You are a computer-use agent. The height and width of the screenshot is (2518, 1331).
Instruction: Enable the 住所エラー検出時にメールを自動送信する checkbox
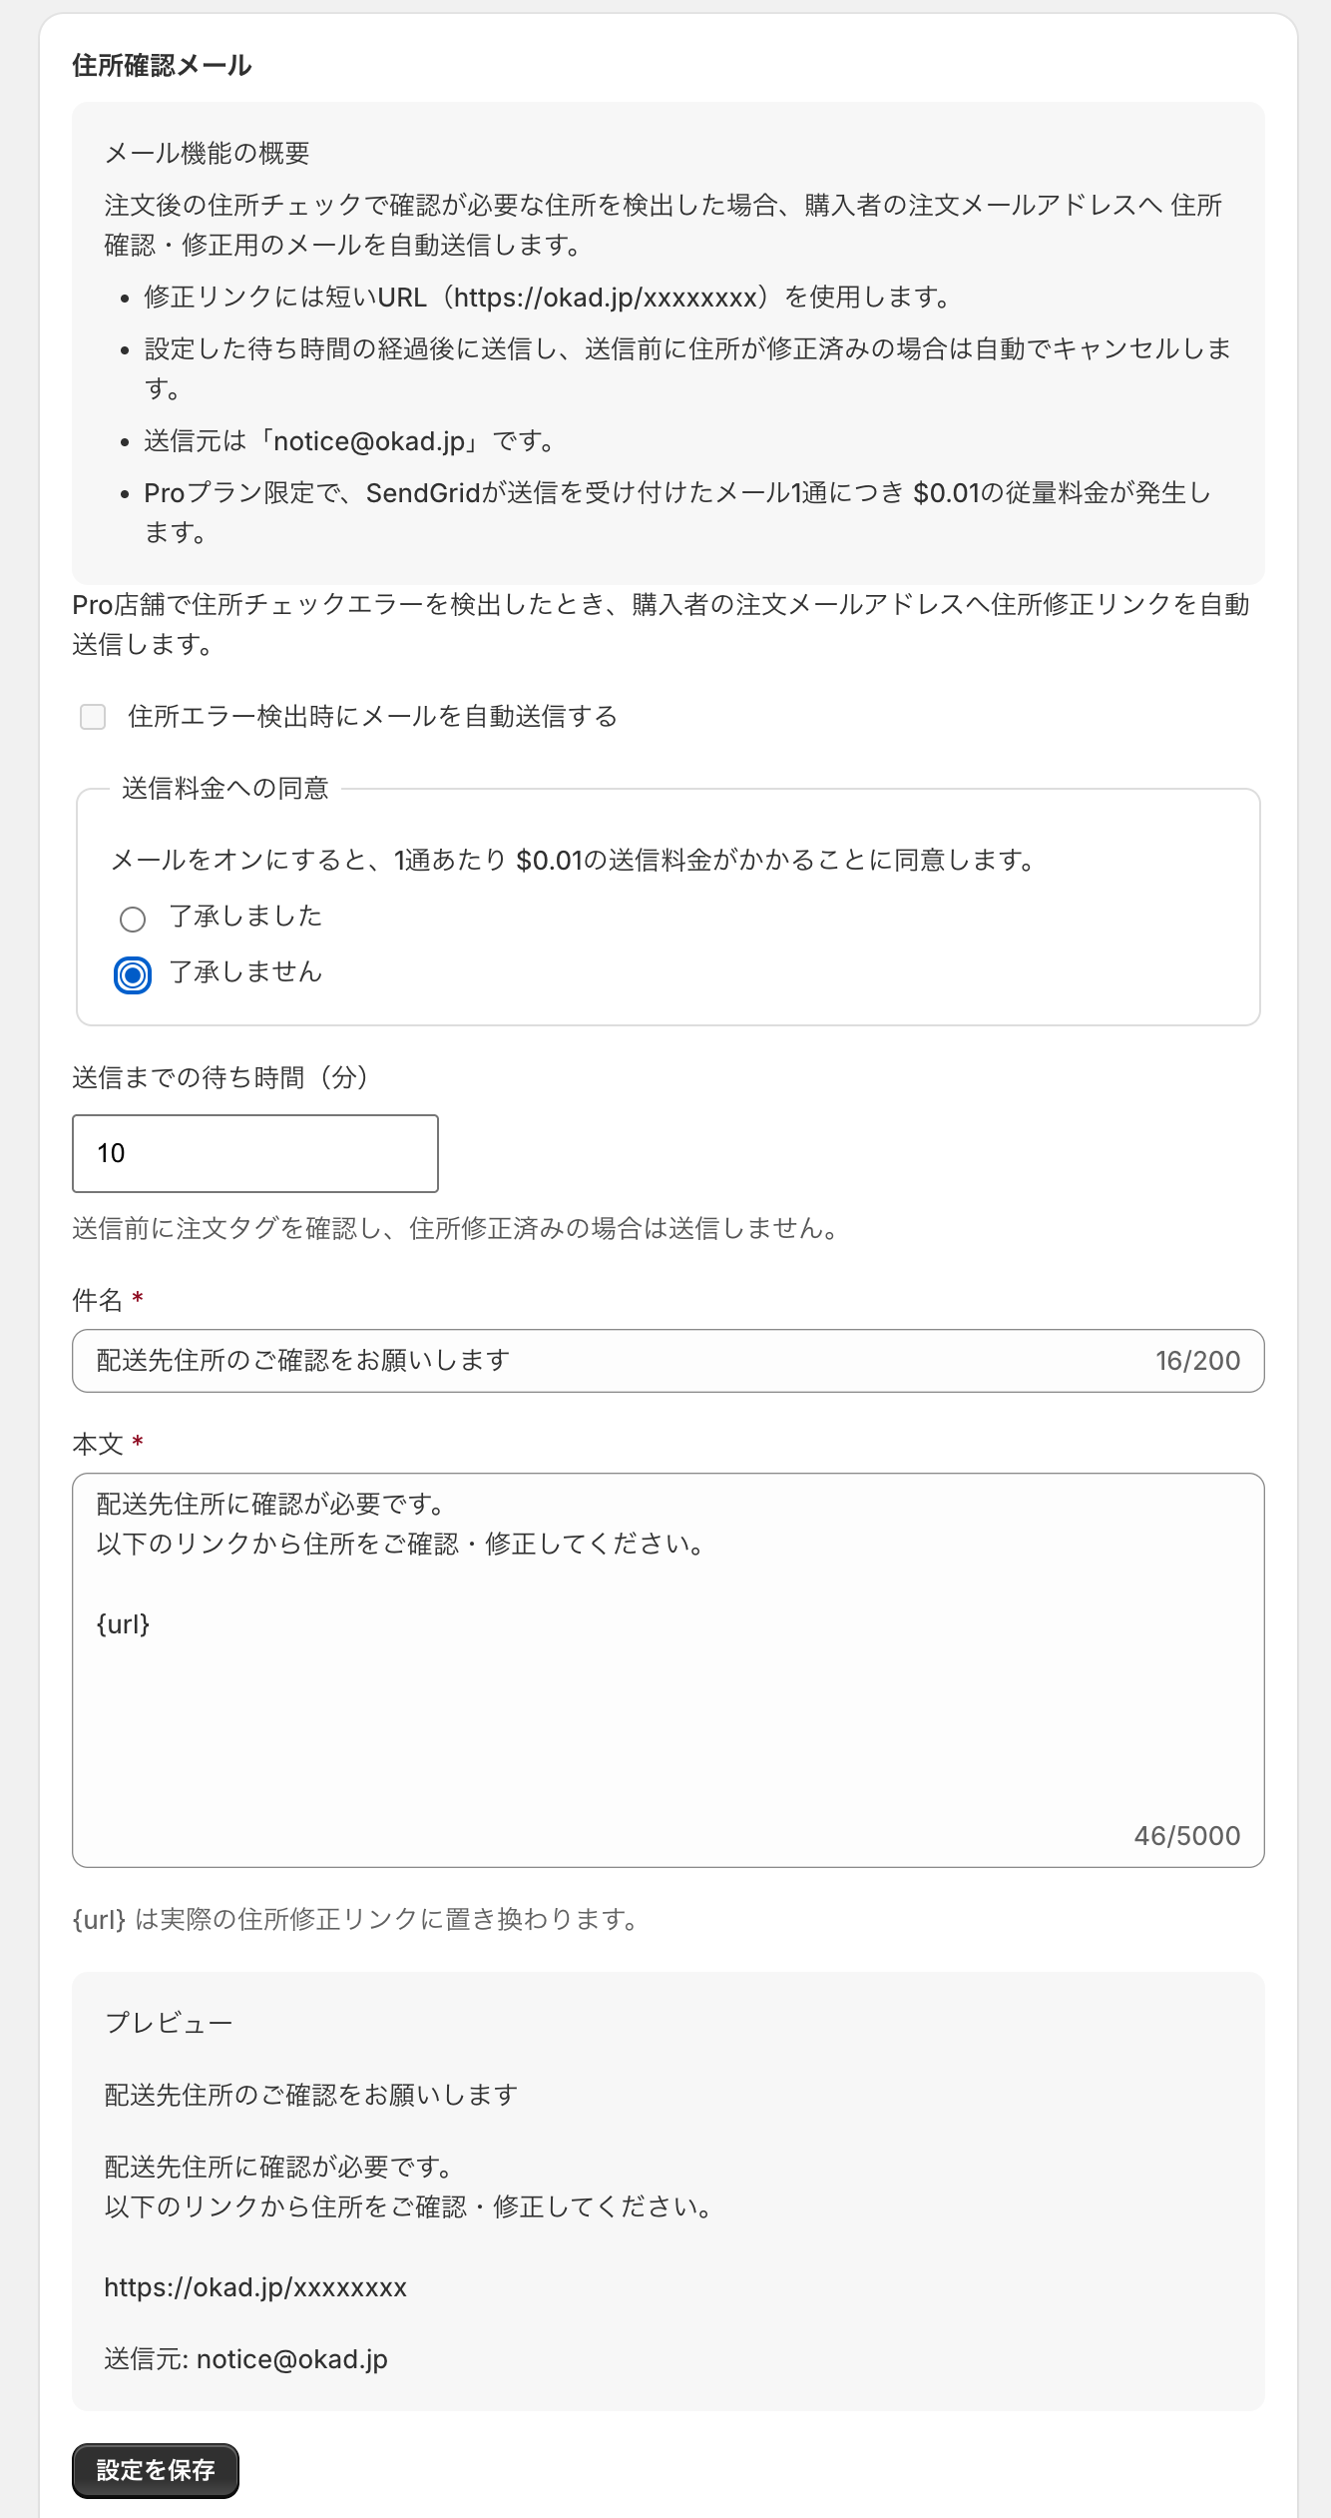coord(93,717)
